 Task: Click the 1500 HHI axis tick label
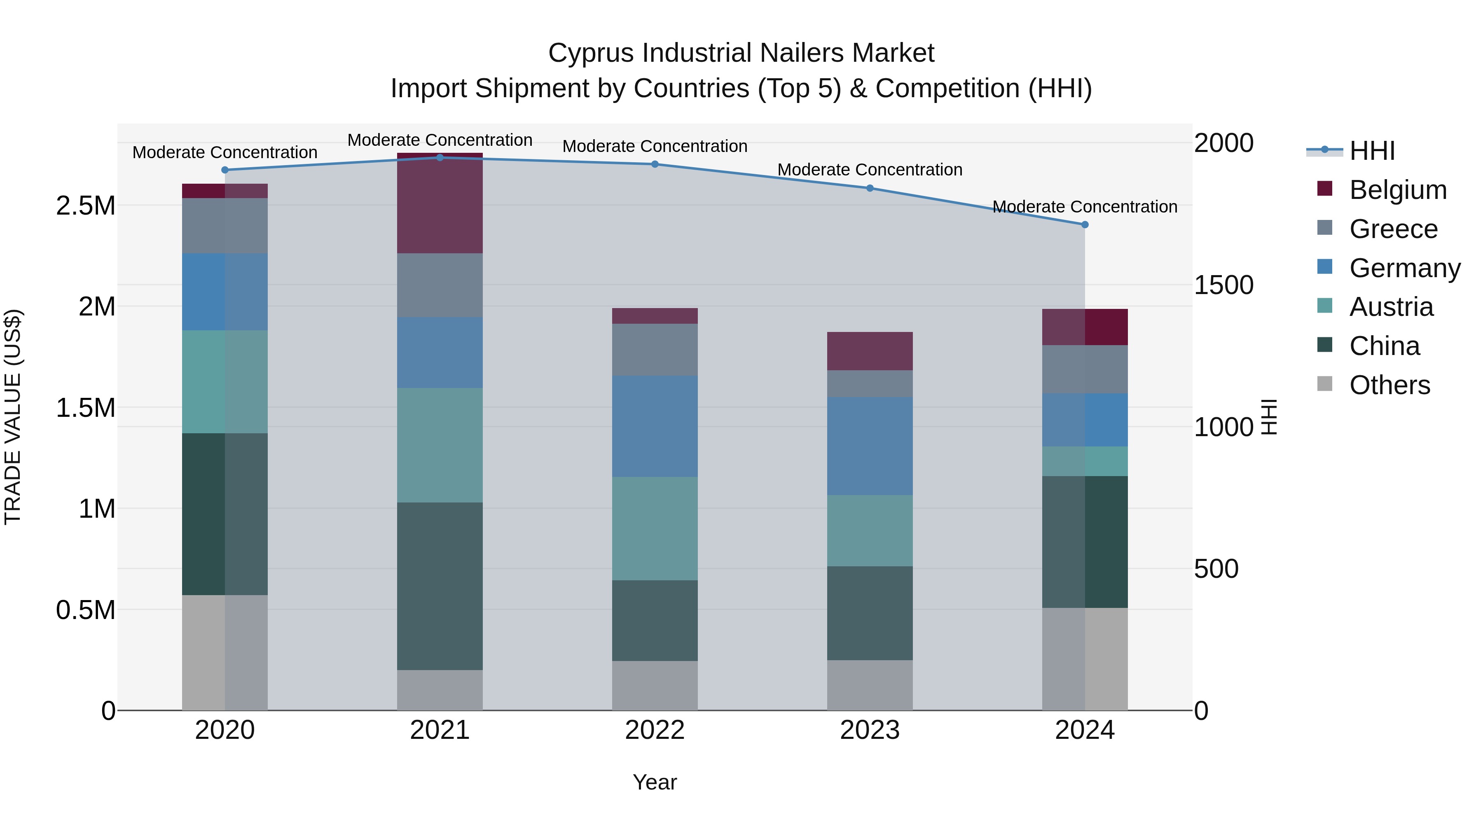1224,285
